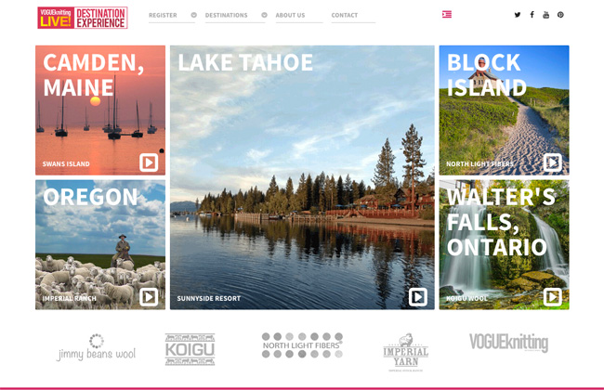Play the Block Island tile video
Screen dimensions: 604x390
pos(552,162)
